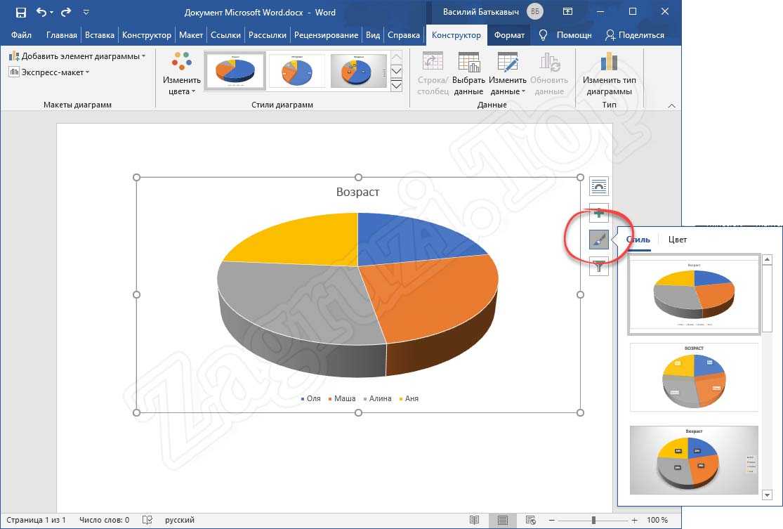Switch to the Главная tab
Screen dimensions: 783x529
[x=61, y=35]
